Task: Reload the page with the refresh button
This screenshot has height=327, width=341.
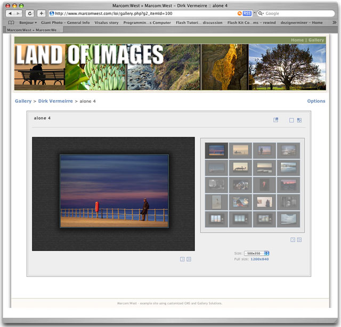Action: click(x=30, y=13)
